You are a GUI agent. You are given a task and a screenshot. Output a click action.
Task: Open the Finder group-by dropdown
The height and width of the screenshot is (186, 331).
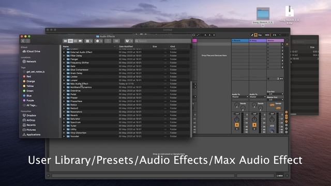coord(88,41)
